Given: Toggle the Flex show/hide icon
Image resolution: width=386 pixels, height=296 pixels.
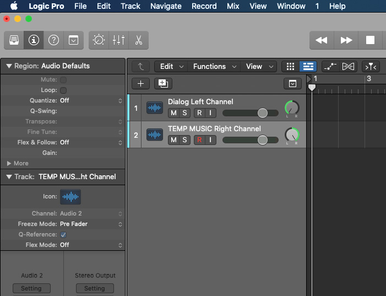Looking at the screenshot, I should pos(349,66).
